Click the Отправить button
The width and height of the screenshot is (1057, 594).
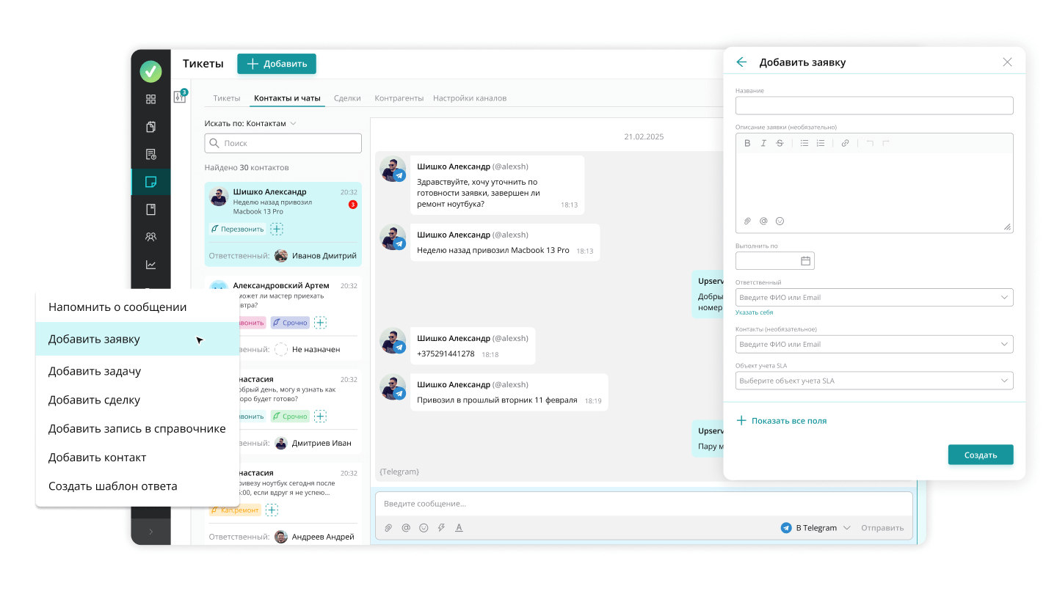point(882,527)
